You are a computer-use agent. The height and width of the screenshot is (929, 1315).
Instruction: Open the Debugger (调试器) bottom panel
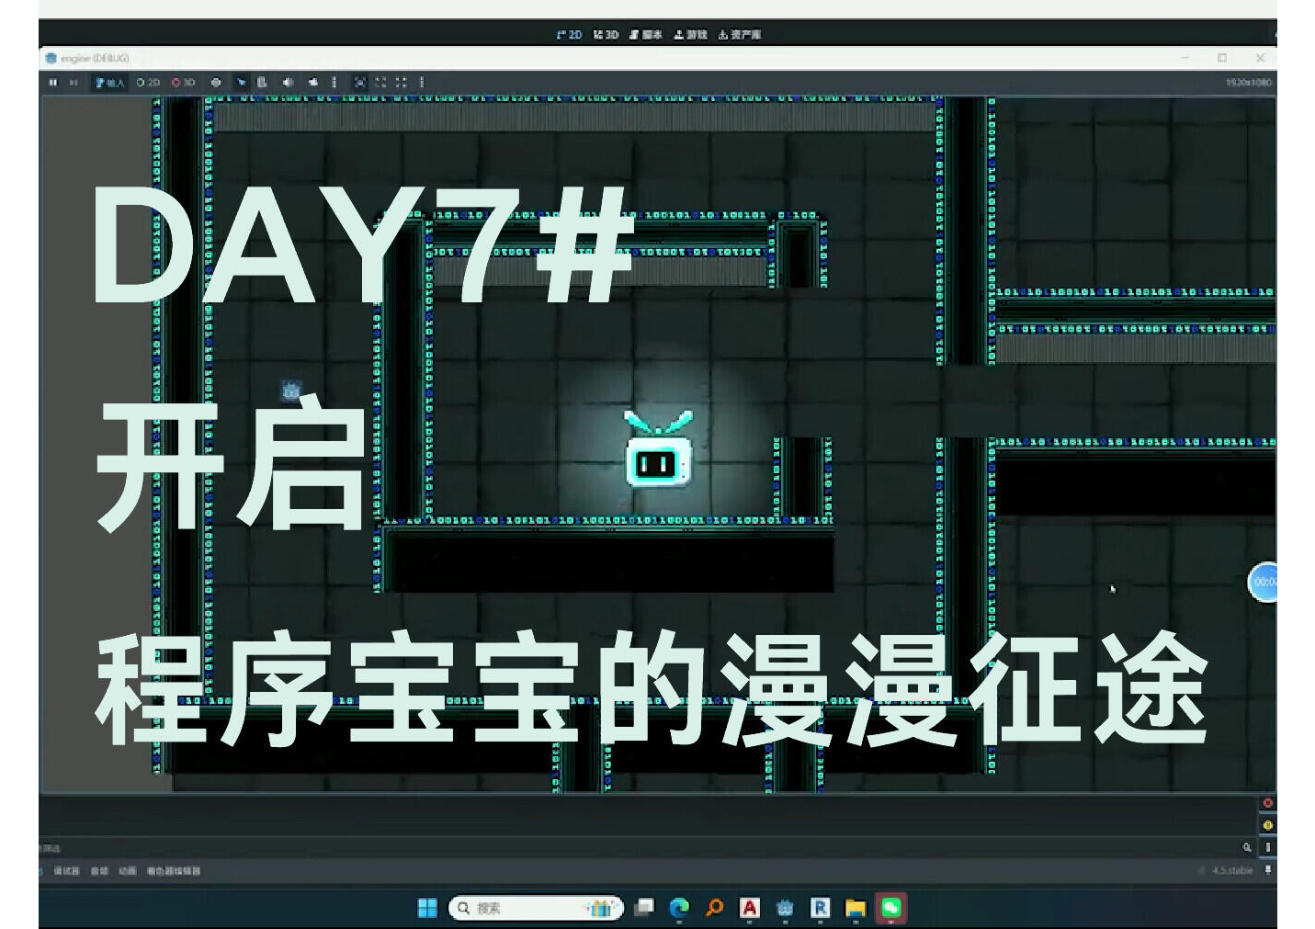click(x=66, y=871)
